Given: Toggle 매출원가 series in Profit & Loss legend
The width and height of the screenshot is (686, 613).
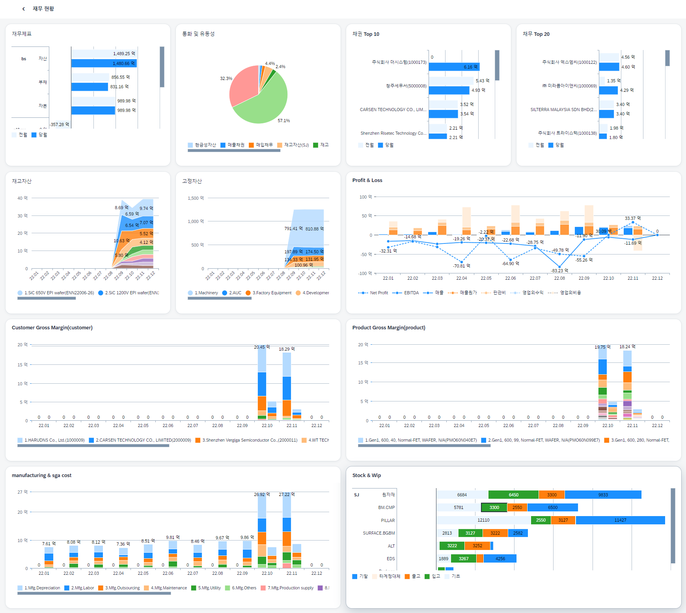Looking at the screenshot, I should point(462,293).
